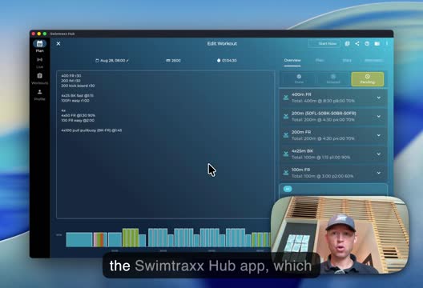Click the blue repeat badge below 100m FR
The height and width of the screenshot is (288, 423).
coord(288,189)
